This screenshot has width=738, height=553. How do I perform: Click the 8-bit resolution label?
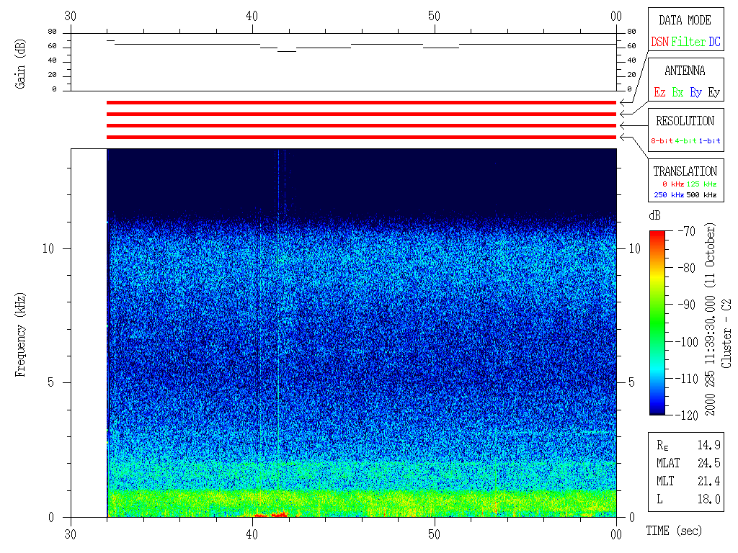tap(662, 141)
